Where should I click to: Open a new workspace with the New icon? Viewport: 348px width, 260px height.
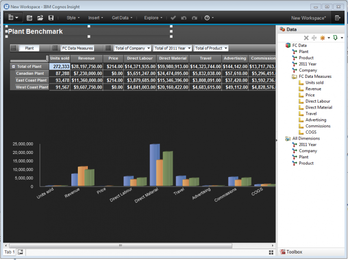29,17
